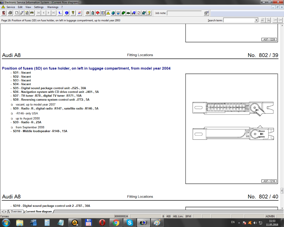
Task: Click the printer icon in toolbar
Action: 10,13
